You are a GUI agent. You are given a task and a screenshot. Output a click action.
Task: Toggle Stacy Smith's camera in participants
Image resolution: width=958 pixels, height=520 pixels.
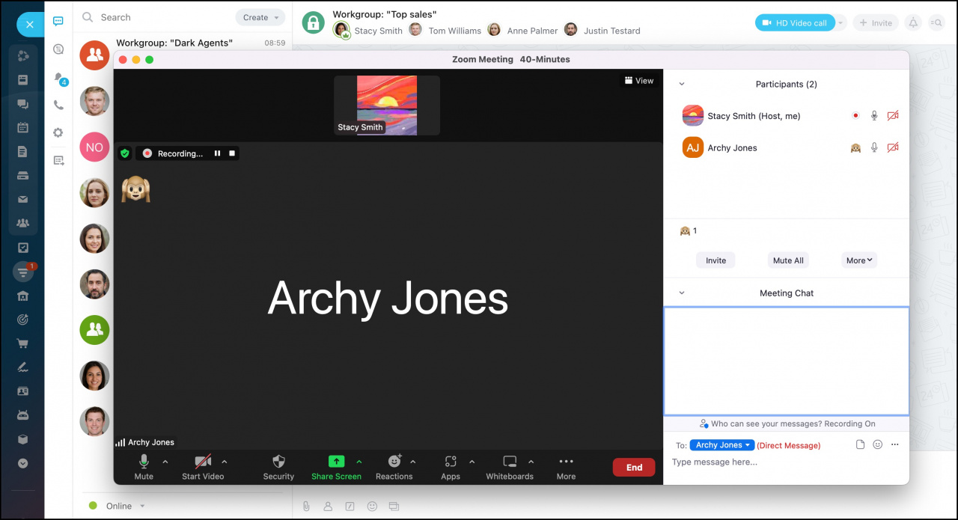pyautogui.click(x=892, y=116)
